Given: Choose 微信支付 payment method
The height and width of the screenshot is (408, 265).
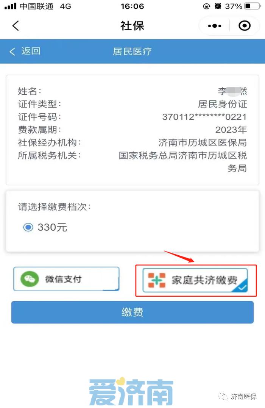Looking at the screenshot, I should tap(66, 279).
